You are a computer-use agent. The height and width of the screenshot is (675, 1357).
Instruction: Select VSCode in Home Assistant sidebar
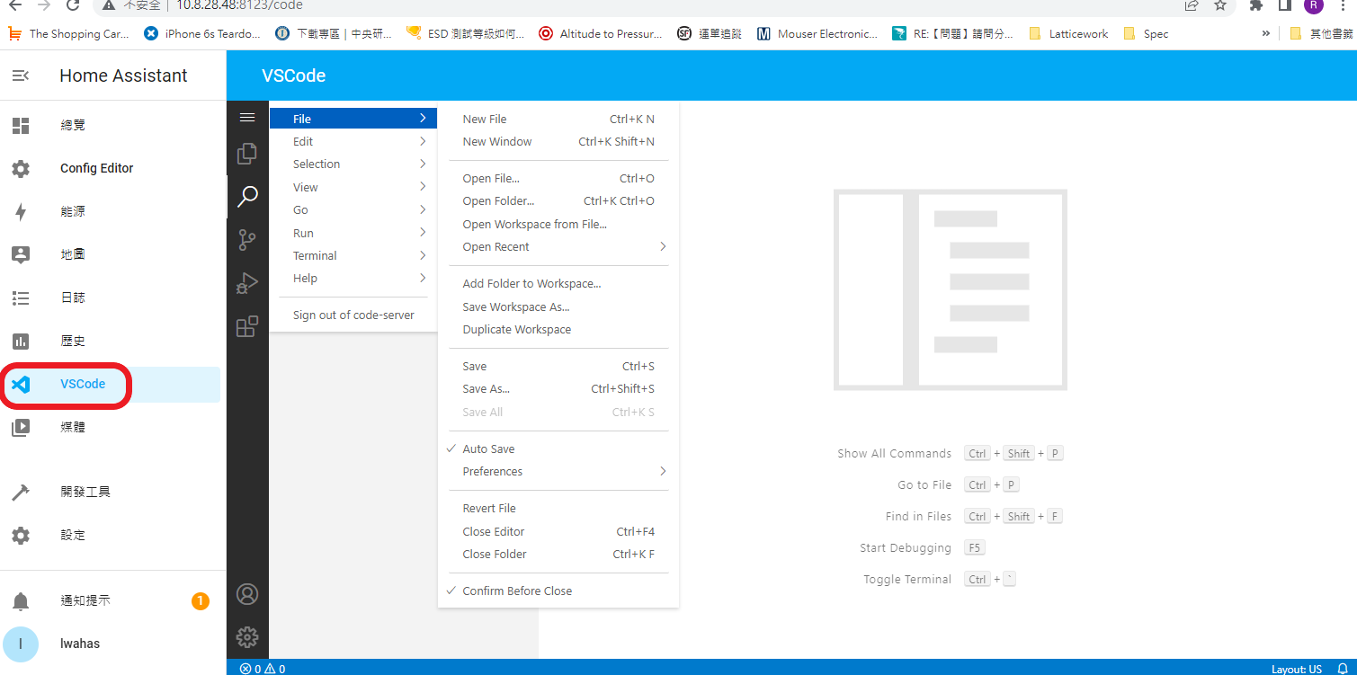click(112, 384)
